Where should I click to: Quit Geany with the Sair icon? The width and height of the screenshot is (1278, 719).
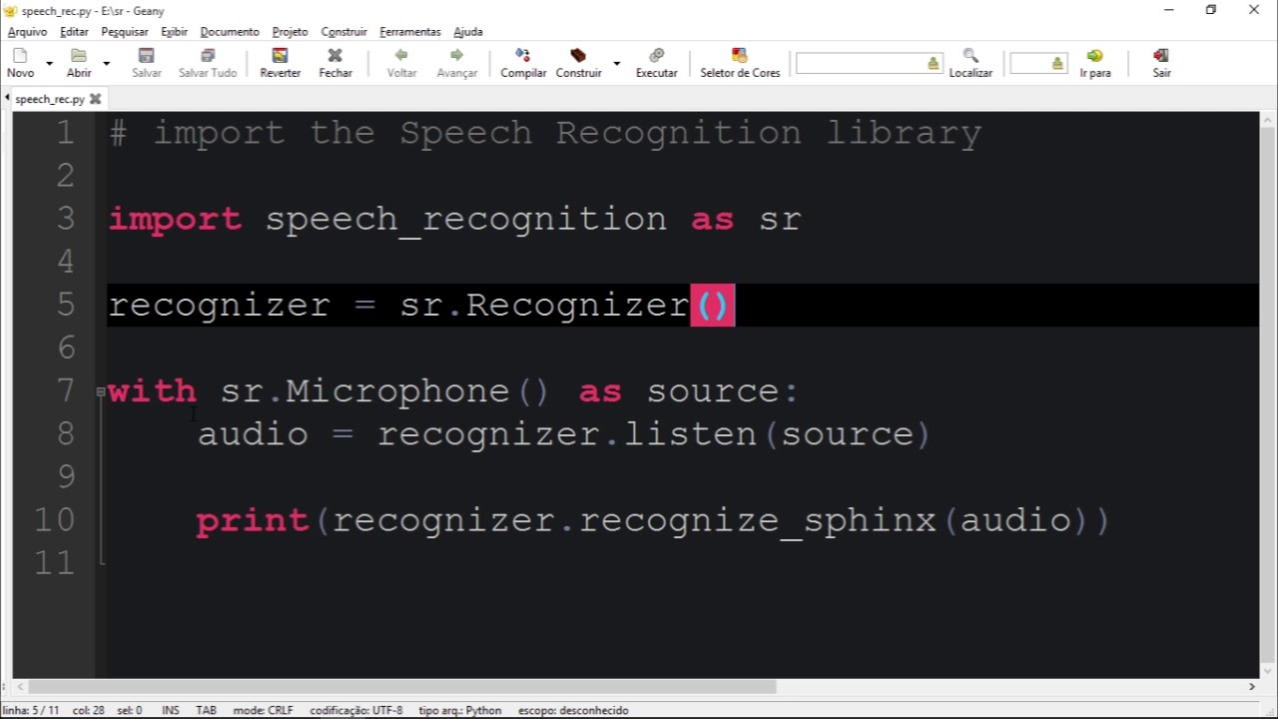(1161, 56)
